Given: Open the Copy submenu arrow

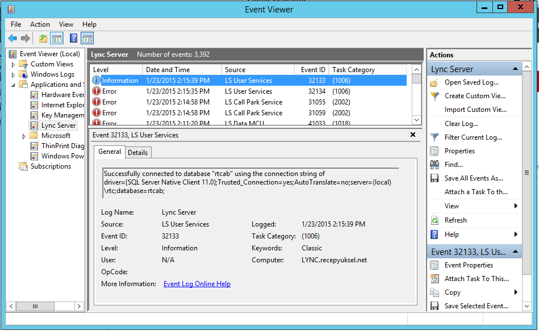Looking at the screenshot, I should coord(516,292).
